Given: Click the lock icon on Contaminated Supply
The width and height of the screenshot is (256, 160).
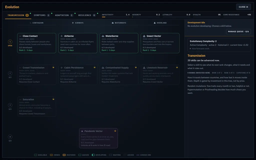Looking at the screenshot, I should [136, 67].
